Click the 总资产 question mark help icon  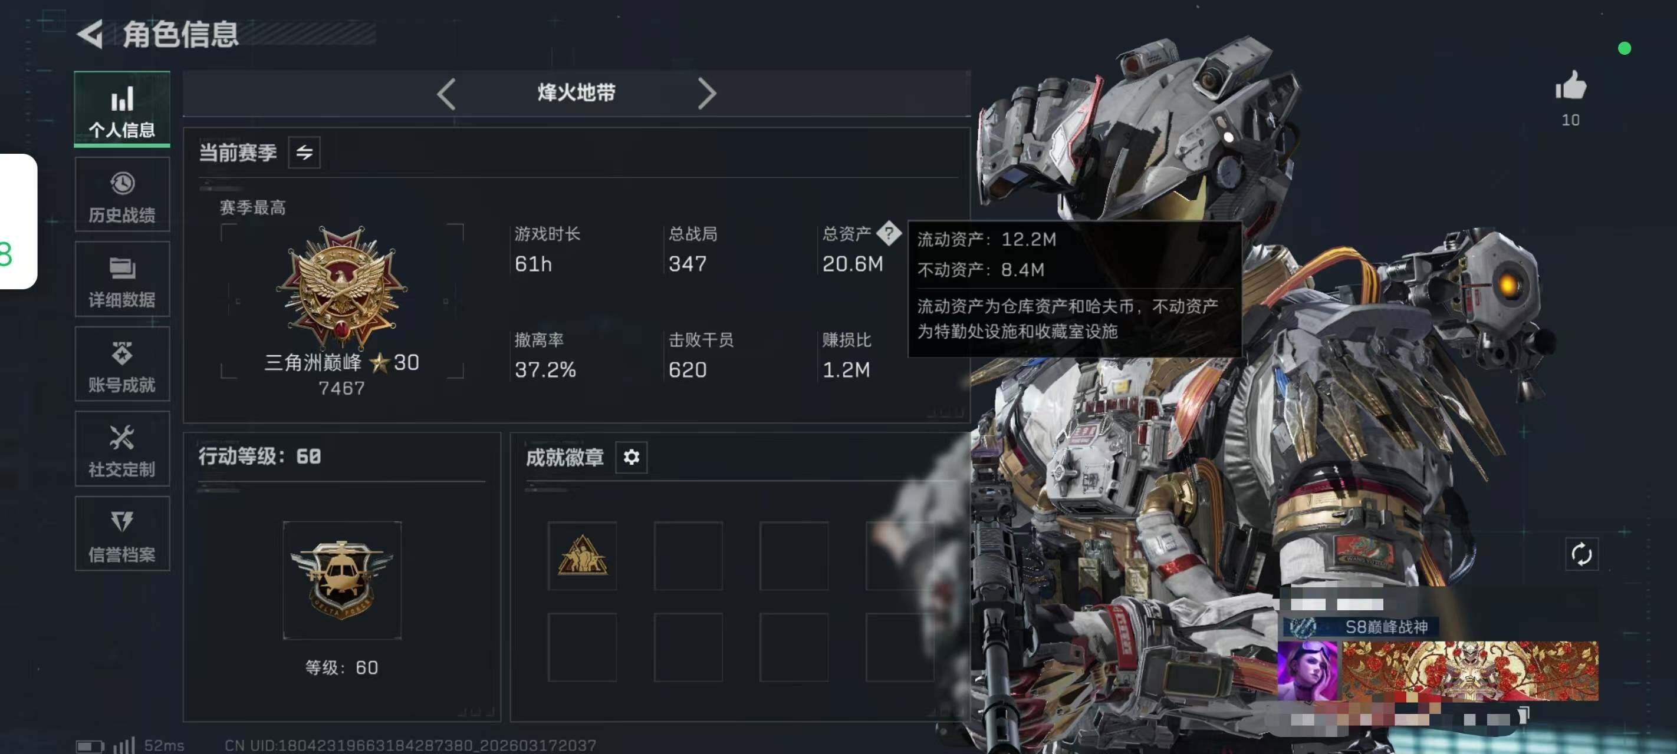pos(889,233)
